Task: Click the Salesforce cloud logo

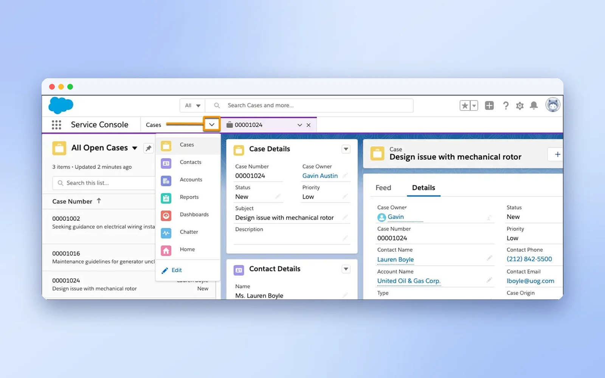Action: 61,105
